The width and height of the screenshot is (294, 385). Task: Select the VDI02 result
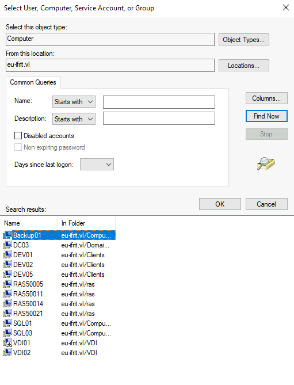tap(22, 353)
